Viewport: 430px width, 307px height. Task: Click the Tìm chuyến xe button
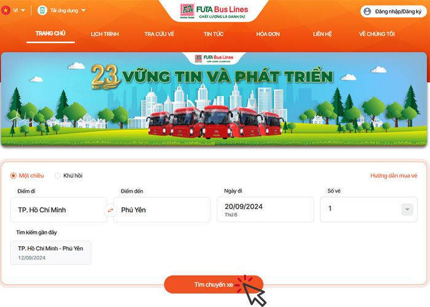pyautogui.click(x=214, y=284)
